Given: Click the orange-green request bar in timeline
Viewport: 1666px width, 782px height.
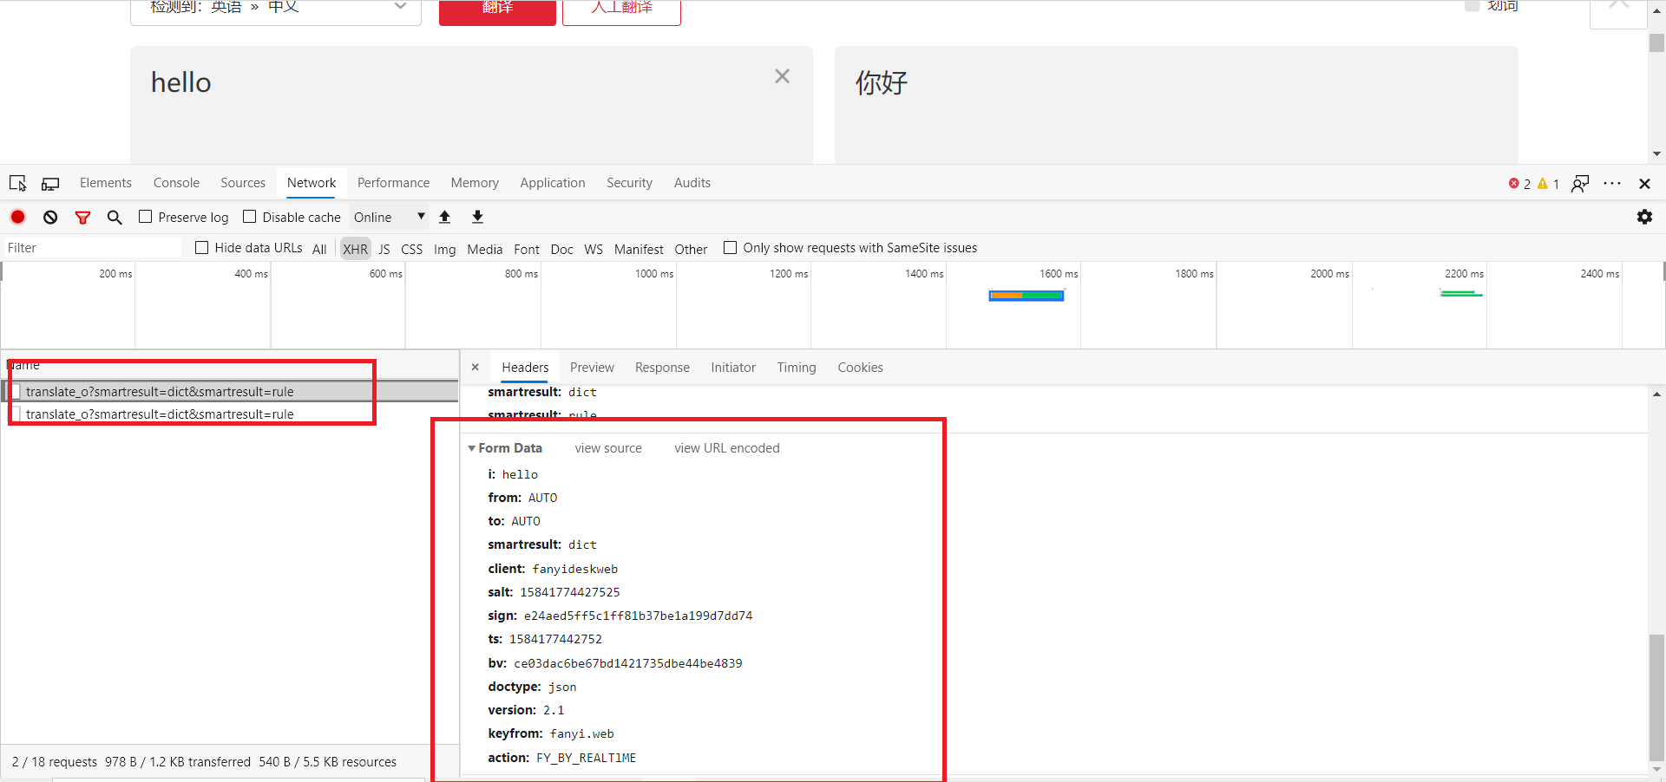Looking at the screenshot, I should (1026, 296).
